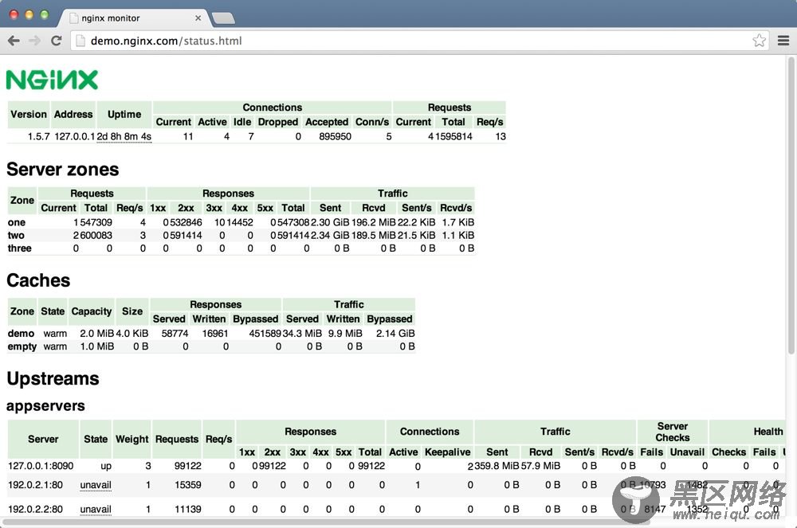Click the Weight column header in upstreams
The image size is (797, 528).
click(132, 439)
